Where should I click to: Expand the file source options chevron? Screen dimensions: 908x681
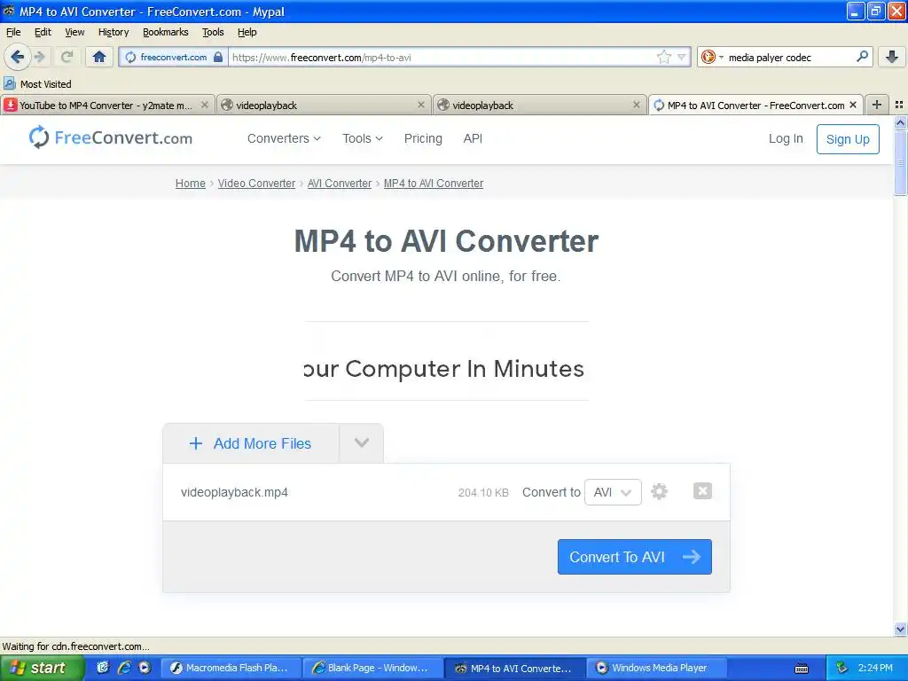click(x=362, y=443)
